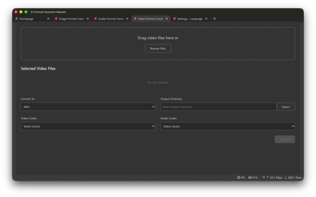316x197 pixels.
Task: Click the Browse Files button
Action: click(x=158, y=48)
